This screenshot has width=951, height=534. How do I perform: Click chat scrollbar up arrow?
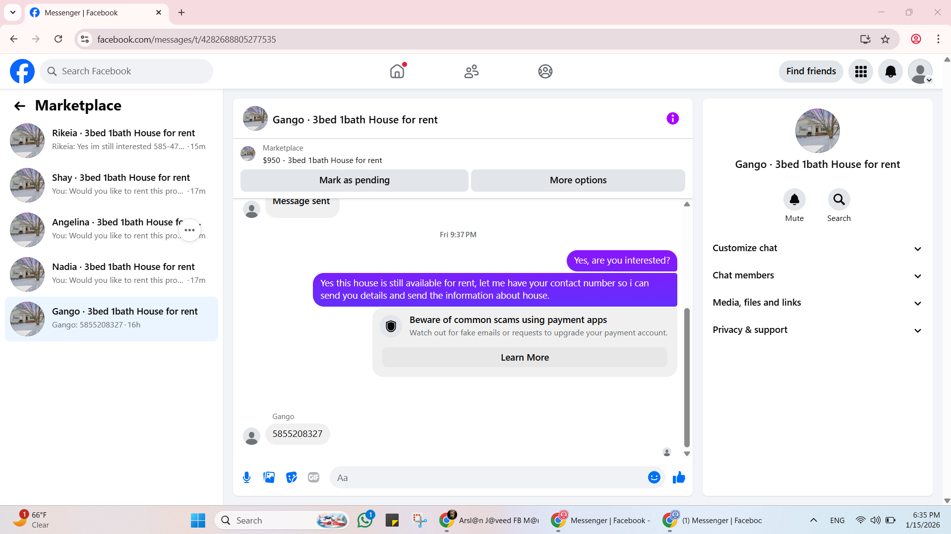pos(687,204)
